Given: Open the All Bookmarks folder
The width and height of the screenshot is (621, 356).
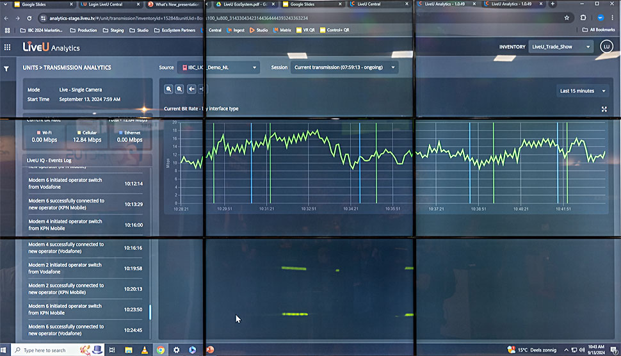Looking at the screenshot, I should coord(599,29).
